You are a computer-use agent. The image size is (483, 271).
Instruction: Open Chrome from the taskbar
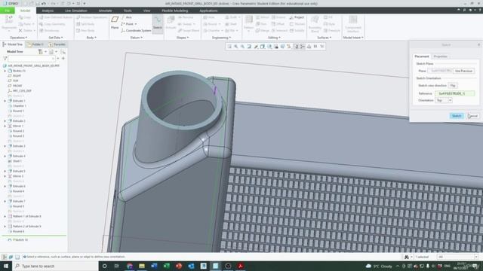[130, 266]
